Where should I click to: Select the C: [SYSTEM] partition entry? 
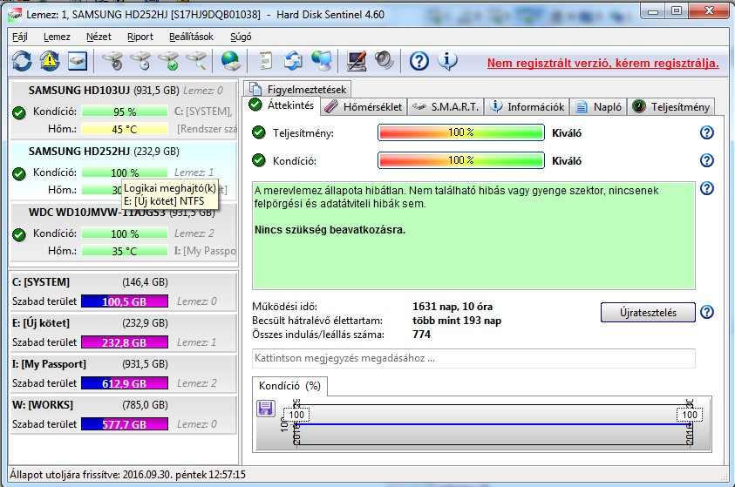tap(123, 291)
